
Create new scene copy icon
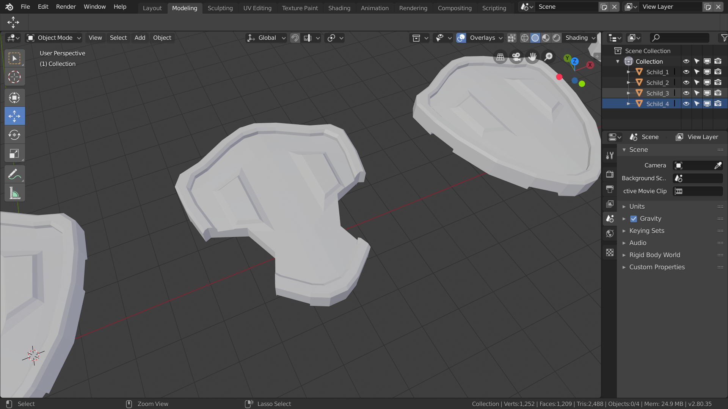pyautogui.click(x=604, y=7)
